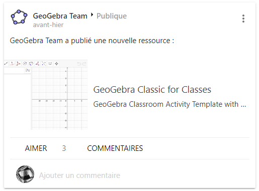The image size is (259, 191).
Task: Open the GeoGebra Team author name
Action: (60, 16)
